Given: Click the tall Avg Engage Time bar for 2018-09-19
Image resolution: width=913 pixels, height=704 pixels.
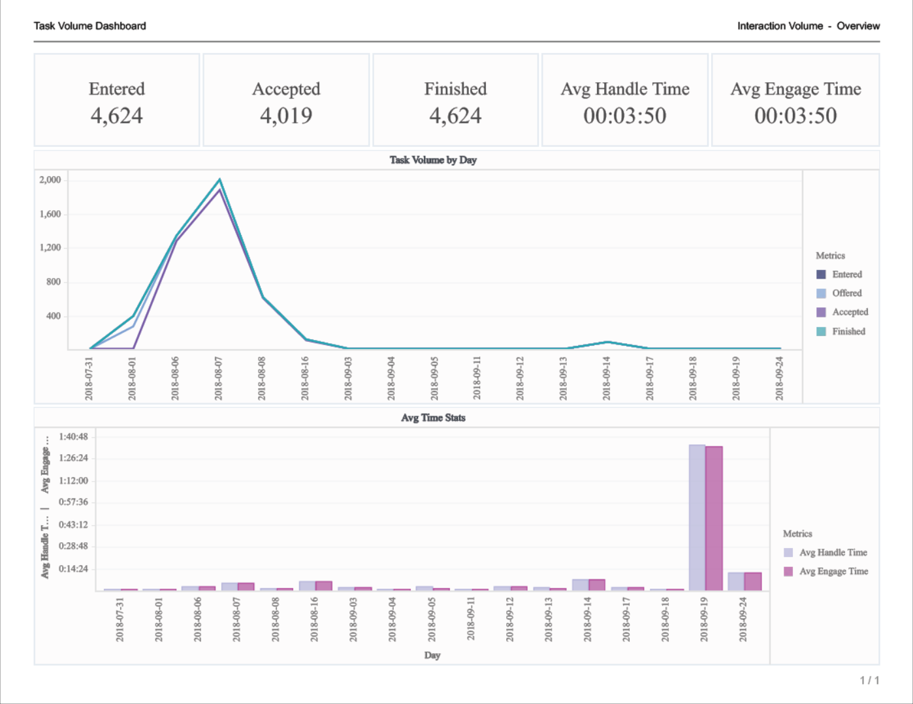Looking at the screenshot, I should pos(714,518).
